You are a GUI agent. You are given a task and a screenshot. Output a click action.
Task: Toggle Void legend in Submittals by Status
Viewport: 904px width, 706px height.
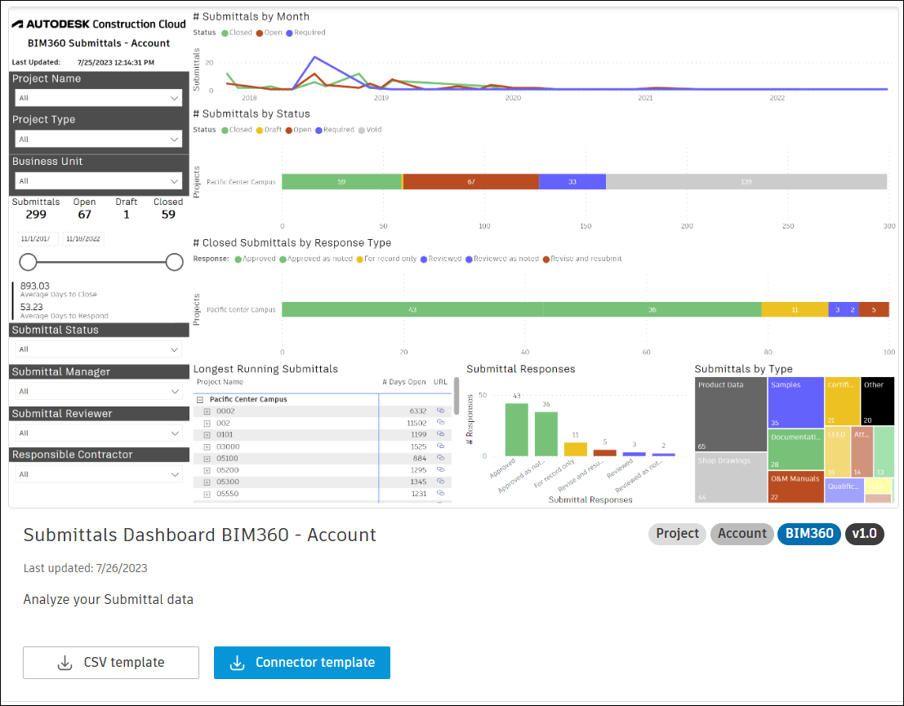pos(370,130)
